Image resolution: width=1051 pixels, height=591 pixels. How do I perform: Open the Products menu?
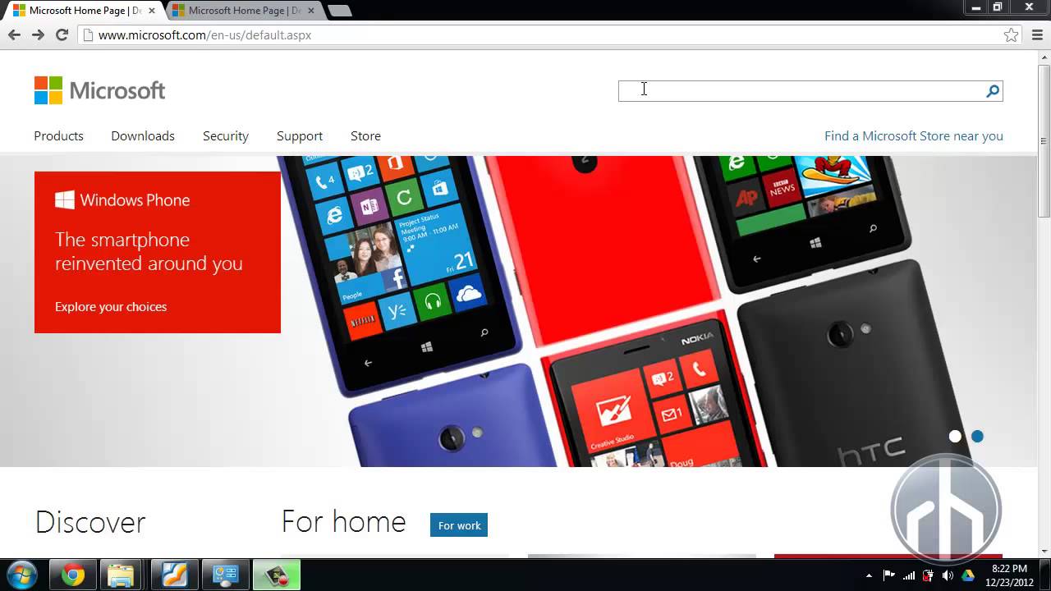pos(58,136)
